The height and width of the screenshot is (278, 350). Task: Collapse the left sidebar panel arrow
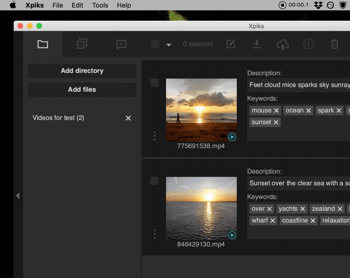click(18, 196)
